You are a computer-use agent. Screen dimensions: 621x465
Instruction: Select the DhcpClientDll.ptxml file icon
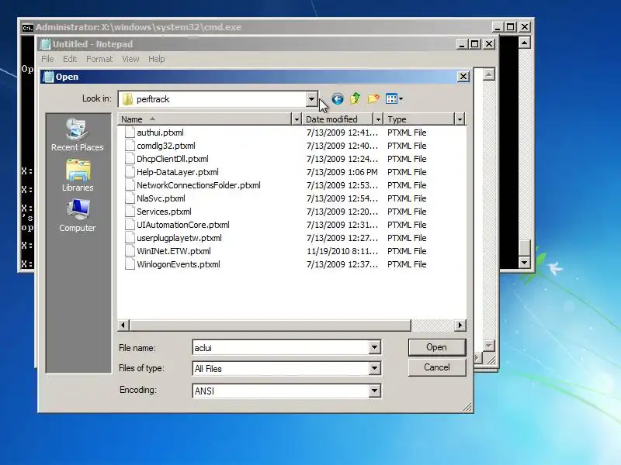(x=130, y=159)
